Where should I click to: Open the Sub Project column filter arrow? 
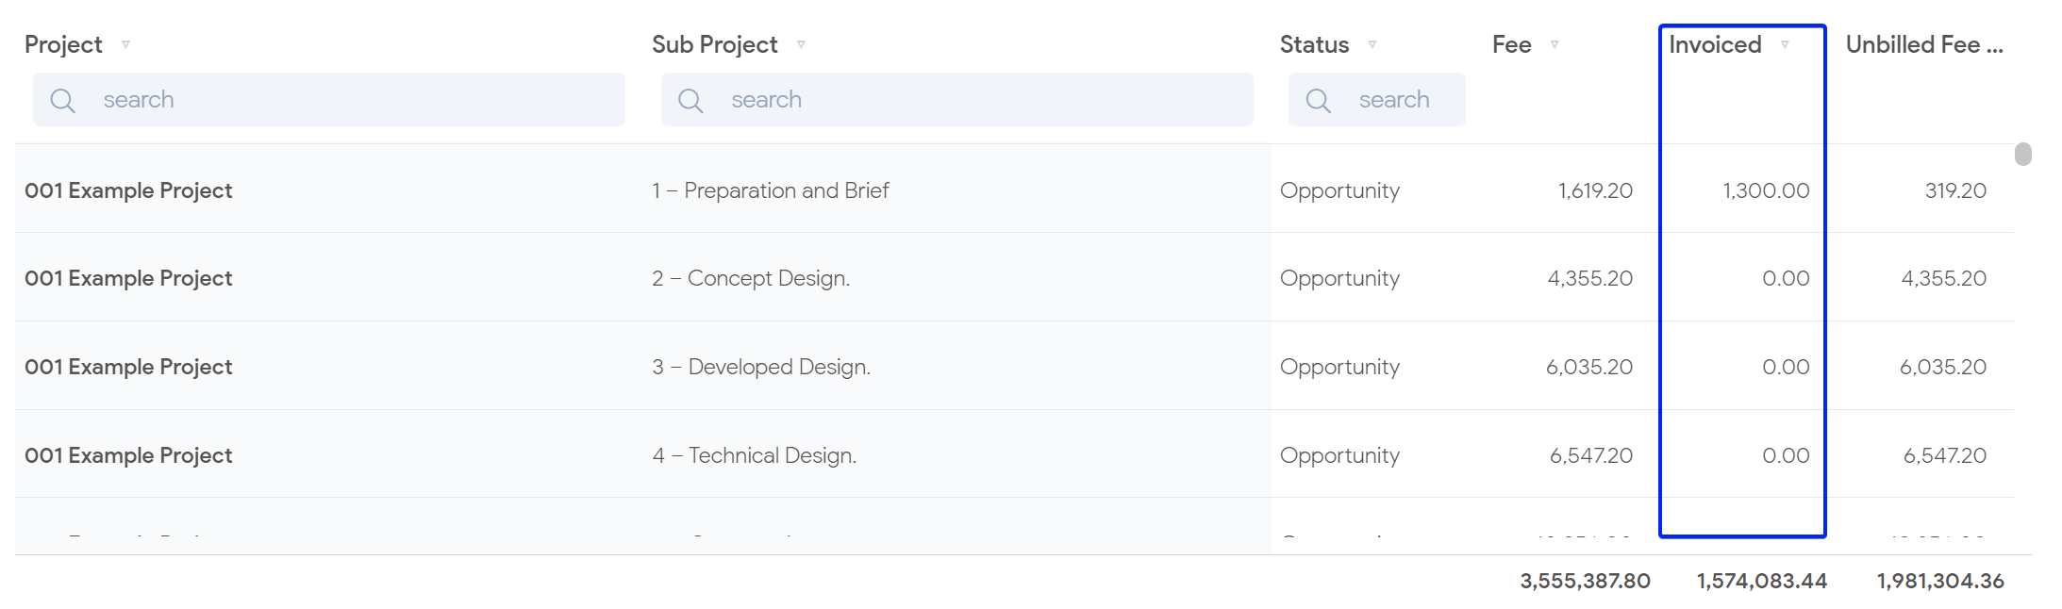pyautogui.click(x=801, y=44)
